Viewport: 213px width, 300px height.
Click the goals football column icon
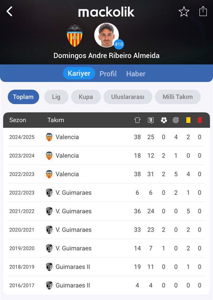point(164,120)
